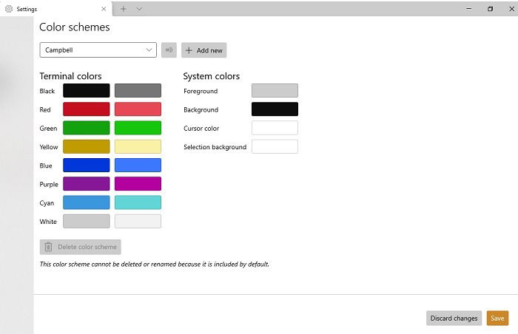Select the Selection background color swatch
The height and width of the screenshot is (334, 518).
(275, 146)
